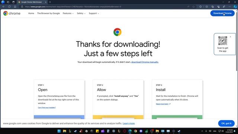Open File Explorer from the taskbar
Screen dimensions: 238x134
(64, 131)
